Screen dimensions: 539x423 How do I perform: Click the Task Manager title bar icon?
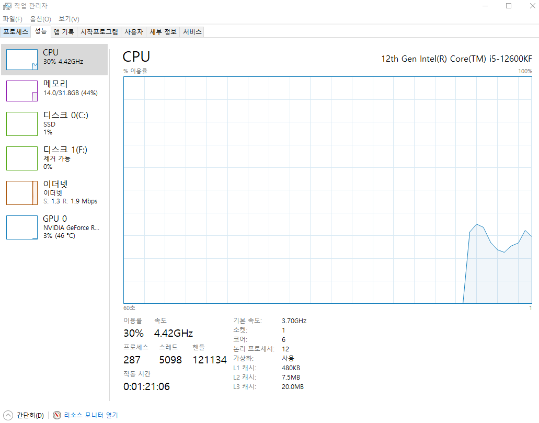click(x=7, y=6)
